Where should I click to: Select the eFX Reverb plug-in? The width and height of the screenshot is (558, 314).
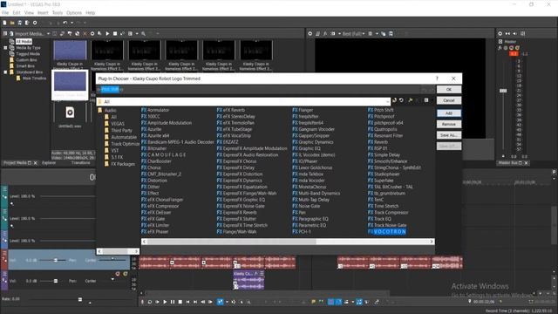click(x=234, y=110)
